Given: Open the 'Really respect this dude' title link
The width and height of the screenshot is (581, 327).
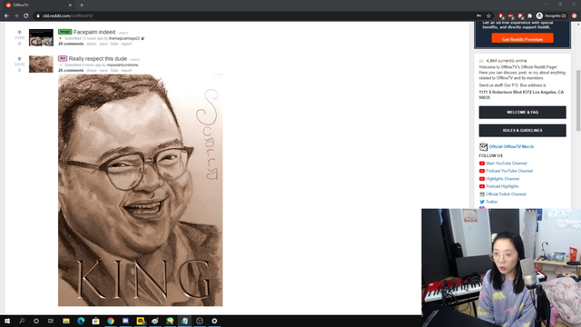Looking at the screenshot, I should point(98,58).
